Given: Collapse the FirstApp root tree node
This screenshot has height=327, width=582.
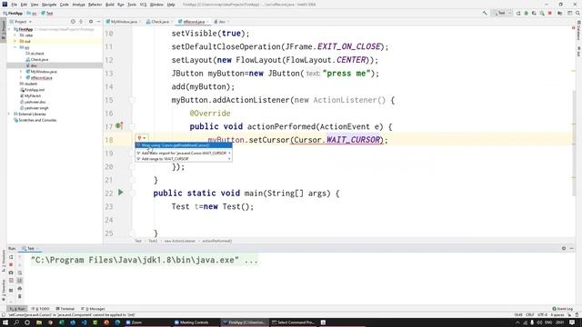Looking at the screenshot, I should (10, 29).
